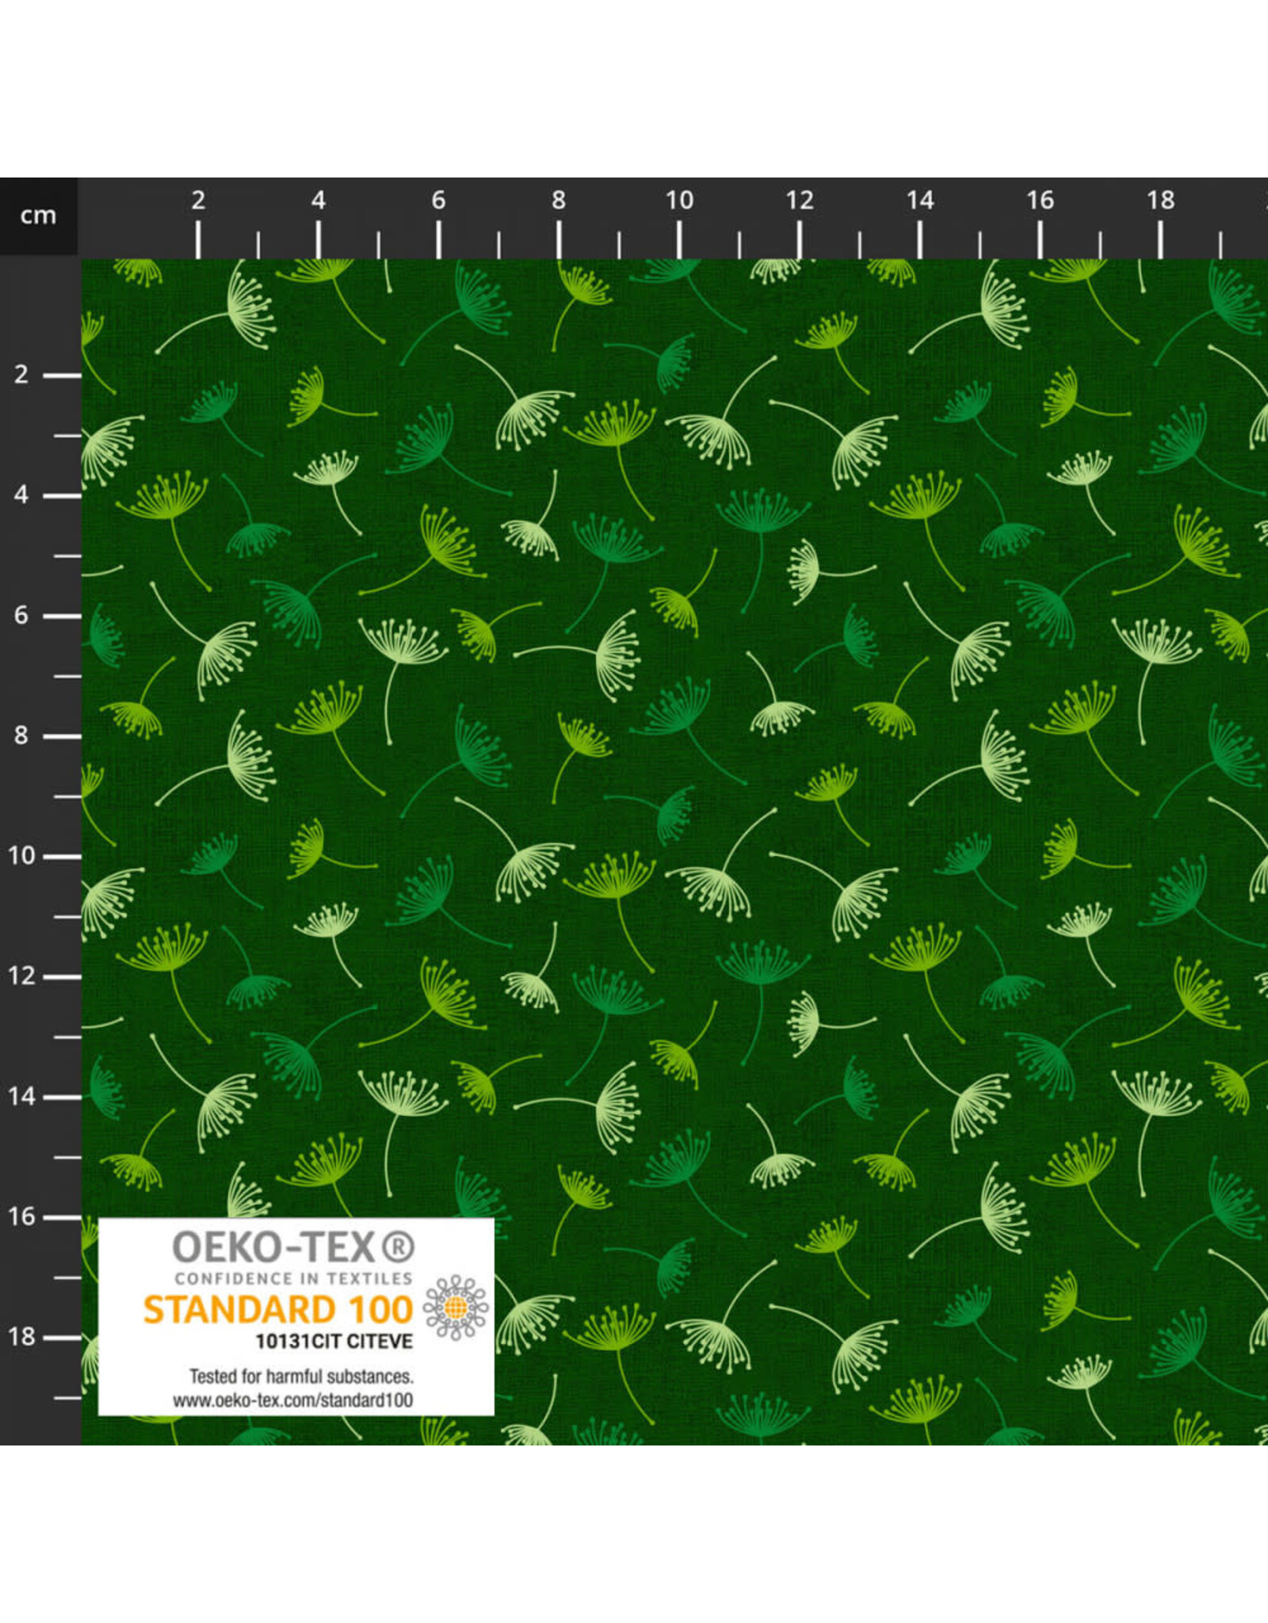Viewport: 1268px width, 1623px height.
Task: Click the OEKO-TEX globe flower emblem
Action: pos(455,1308)
